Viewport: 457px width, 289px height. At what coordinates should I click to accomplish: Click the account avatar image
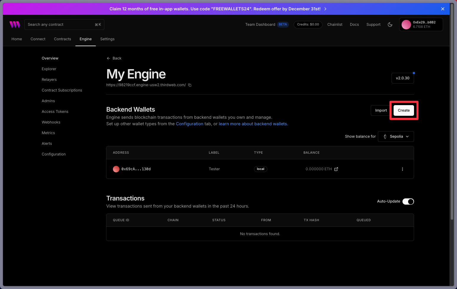click(x=406, y=25)
